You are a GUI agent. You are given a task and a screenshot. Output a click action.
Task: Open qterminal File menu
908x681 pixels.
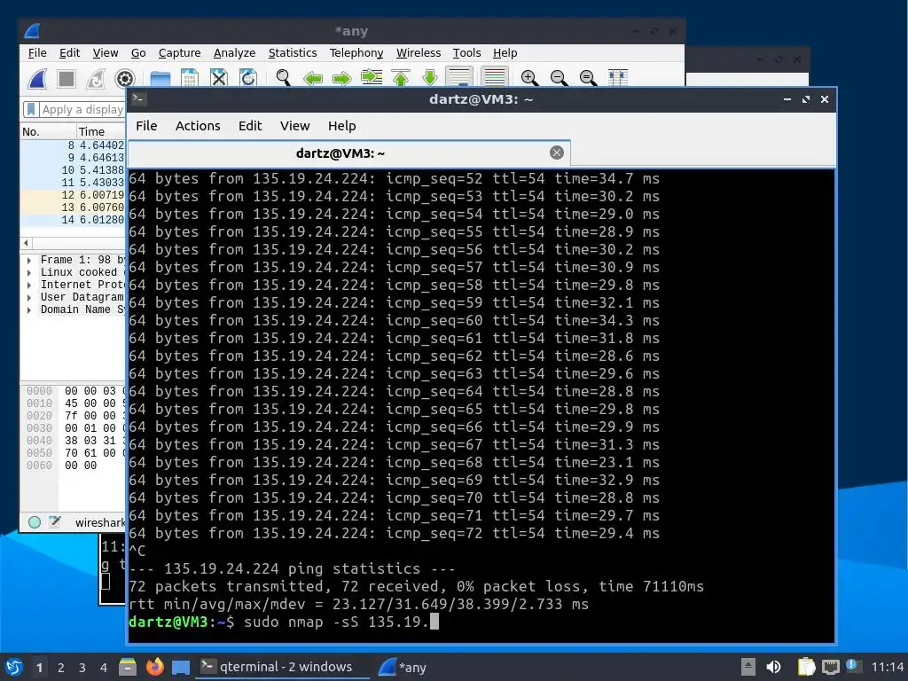click(x=146, y=126)
